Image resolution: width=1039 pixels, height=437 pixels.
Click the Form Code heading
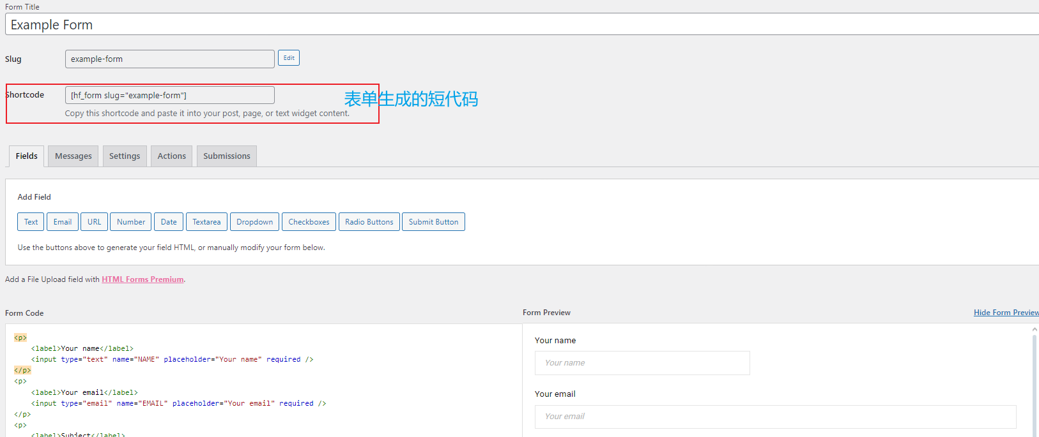pos(24,313)
